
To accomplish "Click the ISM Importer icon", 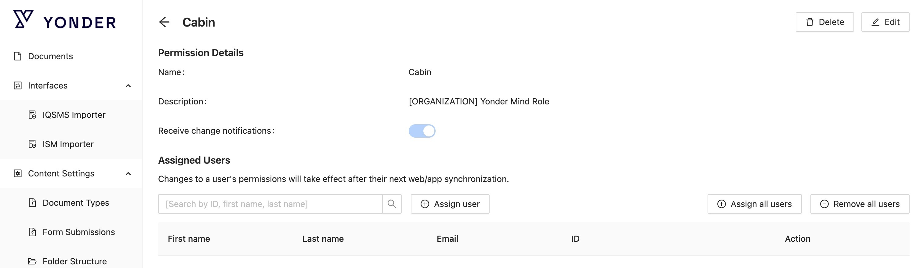I will click(x=32, y=144).
